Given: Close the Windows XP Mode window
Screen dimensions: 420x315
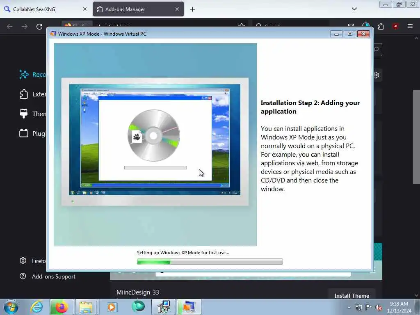Looking at the screenshot, I should (363, 34).
